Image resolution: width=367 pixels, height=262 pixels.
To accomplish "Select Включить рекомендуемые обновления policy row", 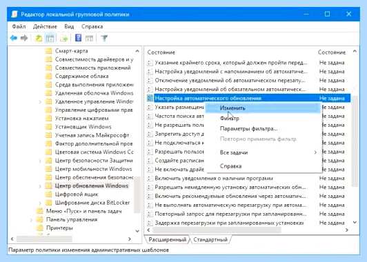I will tap(230, 196).
